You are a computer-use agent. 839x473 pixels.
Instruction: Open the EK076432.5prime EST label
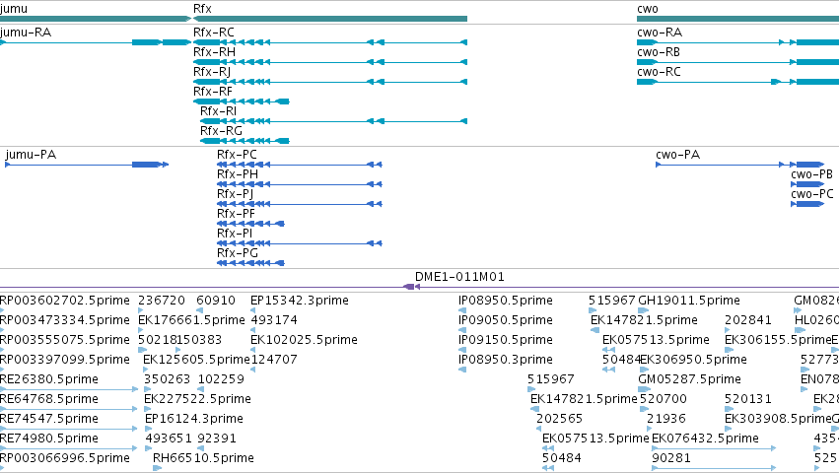(705, 439)
